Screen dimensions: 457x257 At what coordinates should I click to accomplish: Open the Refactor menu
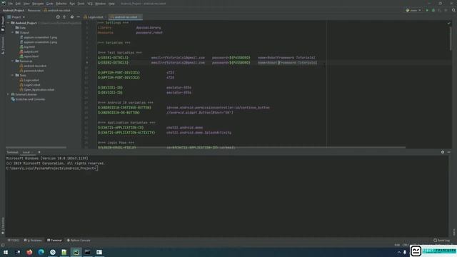click(61, 4)
